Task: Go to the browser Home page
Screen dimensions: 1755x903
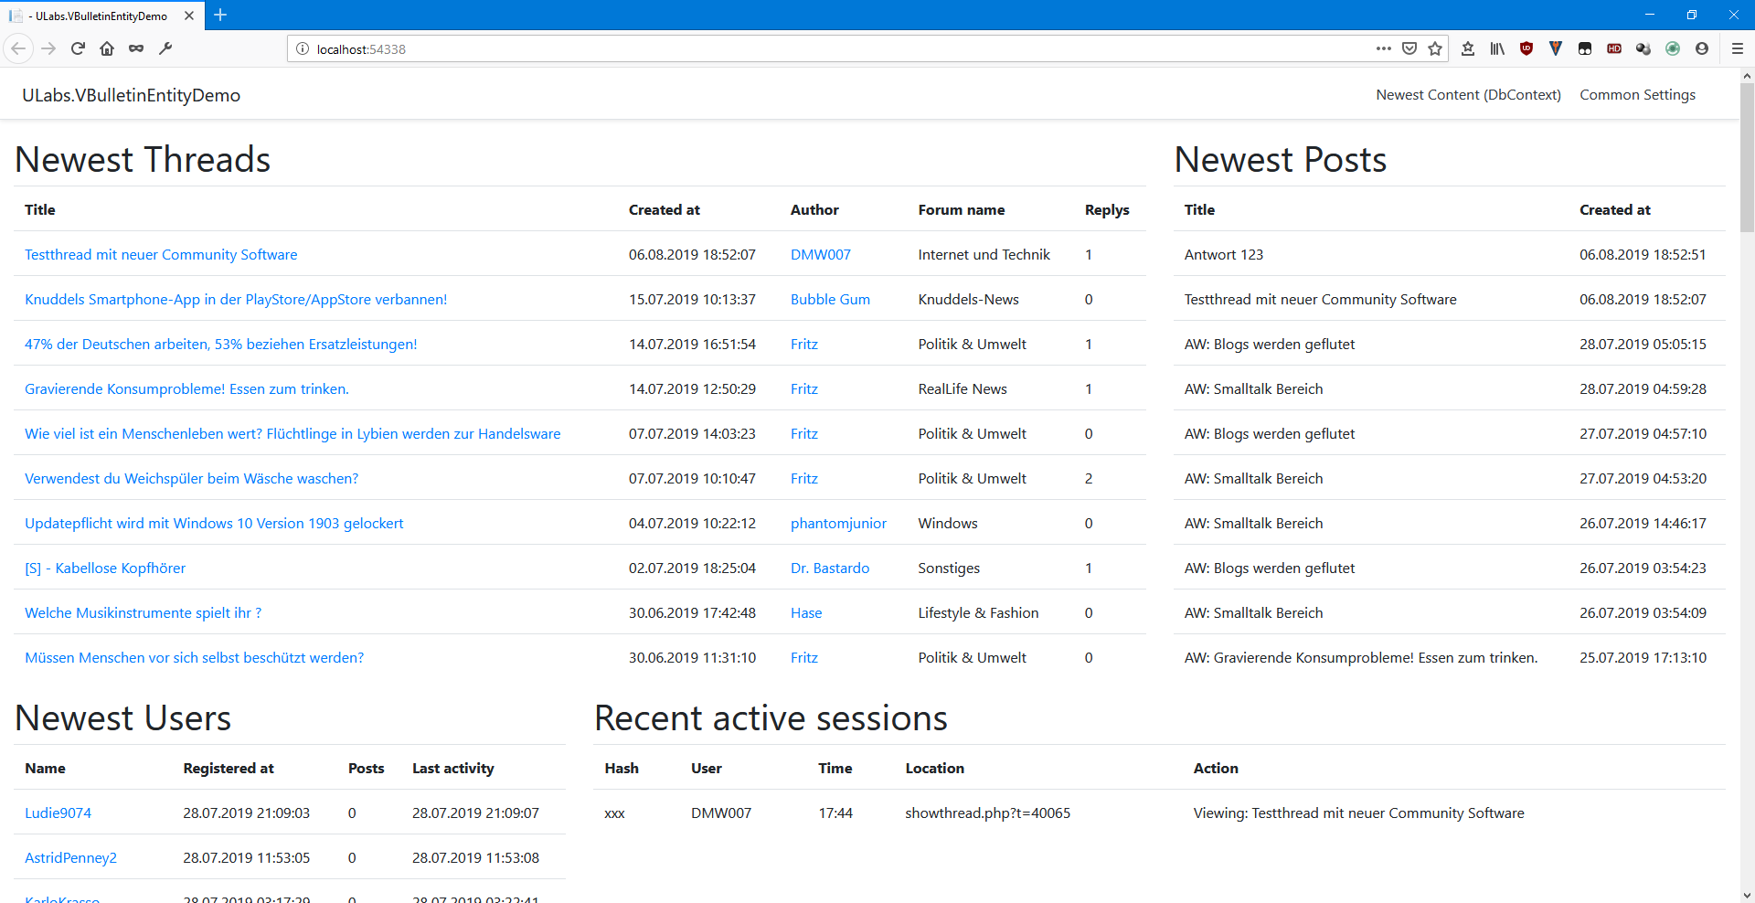Action: pyautogui.click(x=107, y=48)
